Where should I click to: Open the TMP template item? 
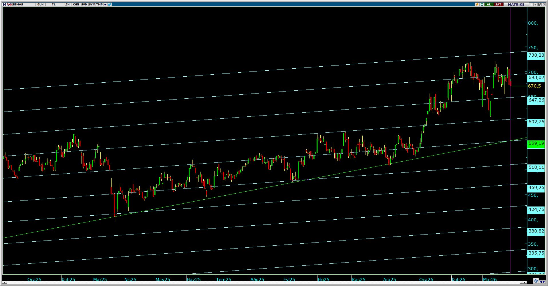tap(99, 5)
